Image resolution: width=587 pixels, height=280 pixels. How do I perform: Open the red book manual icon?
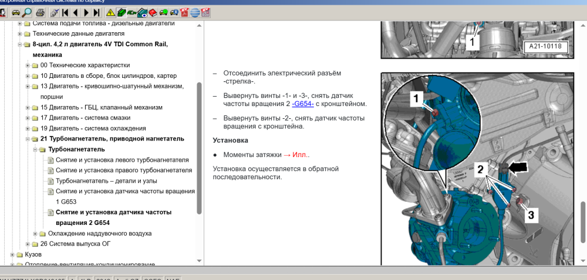click(x=153, y=13)
